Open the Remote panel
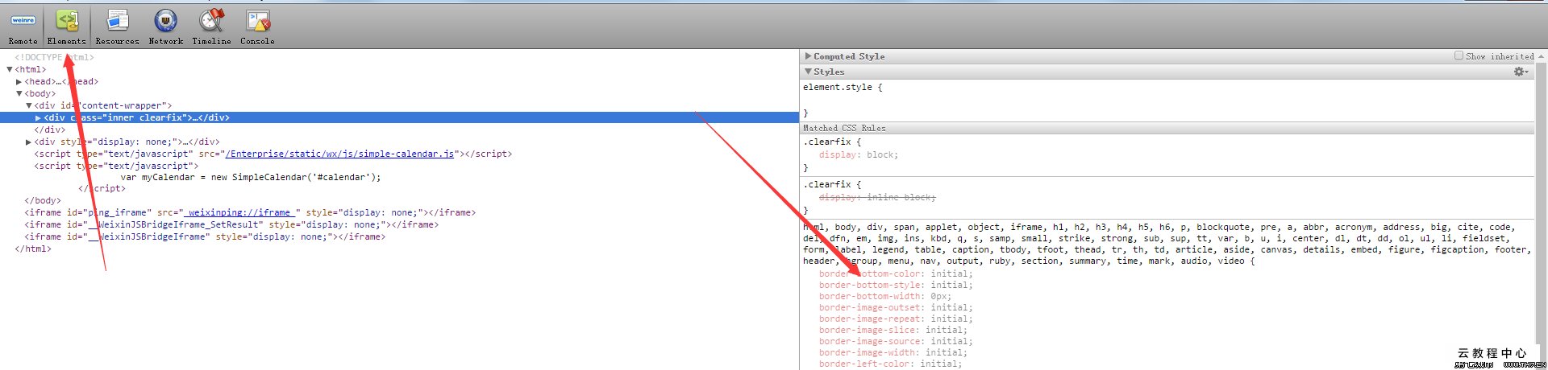The width and height of the screenshot is (1548, 370). pyautogui.click(x=23, y=27)
